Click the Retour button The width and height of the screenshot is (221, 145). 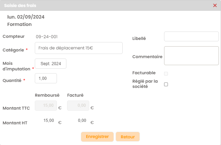[128, 137]
